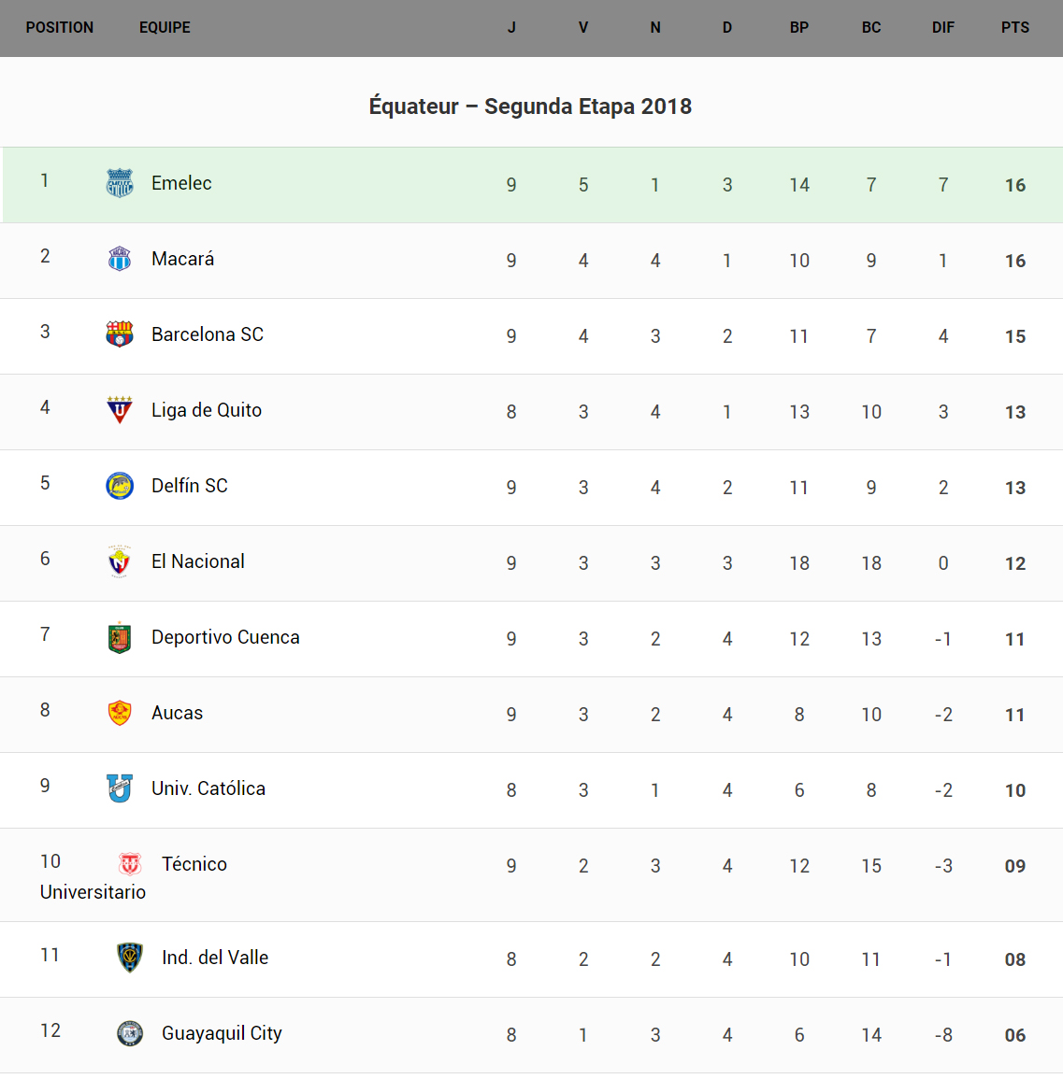The height and width of the screenshot is (1079, 1063).
Task: Click the Deportivo Cuenca shield icon
Action: pos(120,638)
